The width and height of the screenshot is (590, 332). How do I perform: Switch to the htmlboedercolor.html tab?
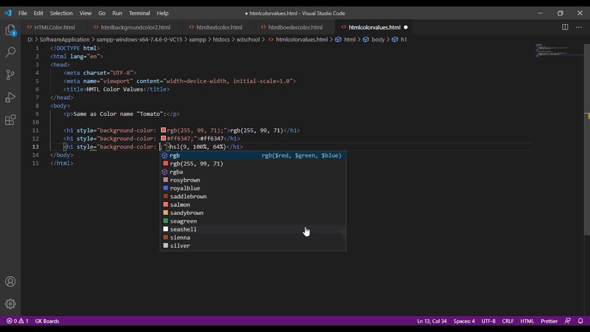[295, 27]
